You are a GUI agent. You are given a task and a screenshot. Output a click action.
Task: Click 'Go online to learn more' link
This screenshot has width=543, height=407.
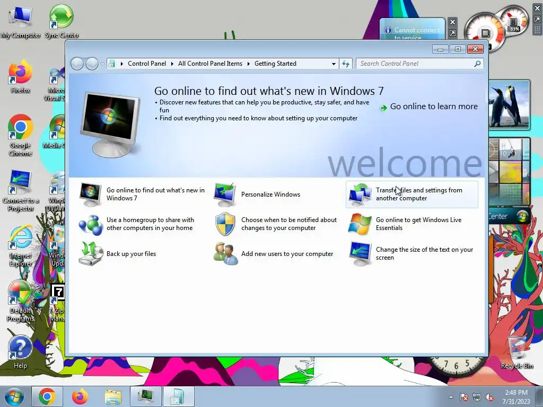pyautogui.click(x=434, y=107)
